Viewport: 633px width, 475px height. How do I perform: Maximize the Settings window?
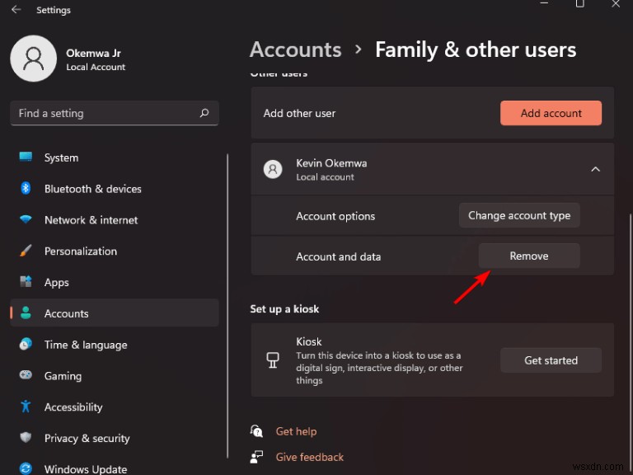point(579,3)
